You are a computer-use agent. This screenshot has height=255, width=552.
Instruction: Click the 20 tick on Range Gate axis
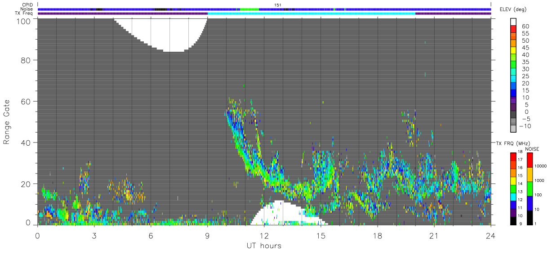pyautogui.click(x=26, y=184)
